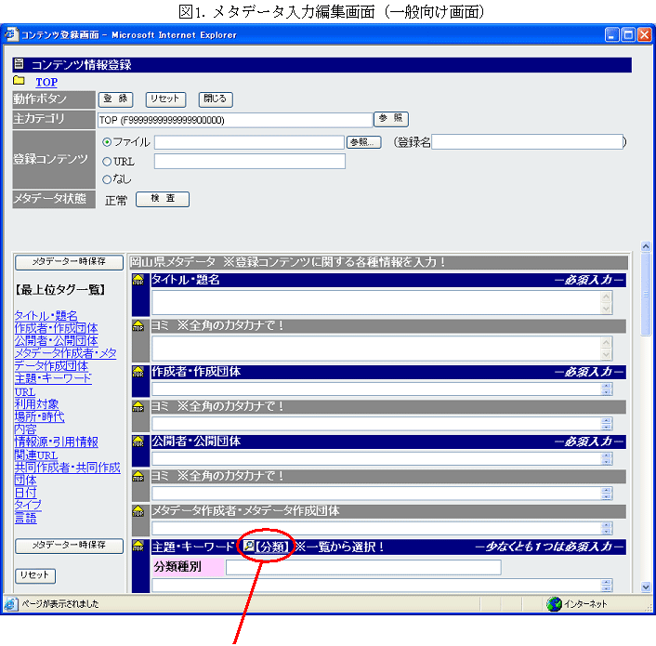Image resolution: width=656 pixels, height=646 pixels.
Task: Click the yellow folder icon beside TOP link
Action: point(20,82)
